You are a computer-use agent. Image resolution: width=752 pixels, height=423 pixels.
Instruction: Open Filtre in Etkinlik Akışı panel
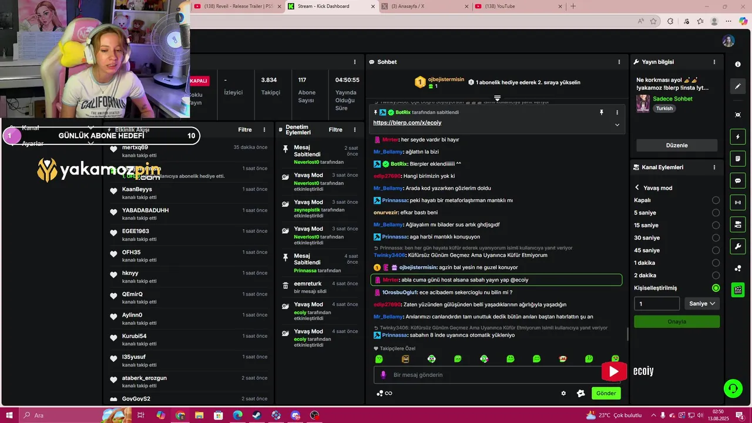click(x=245, y=130)
